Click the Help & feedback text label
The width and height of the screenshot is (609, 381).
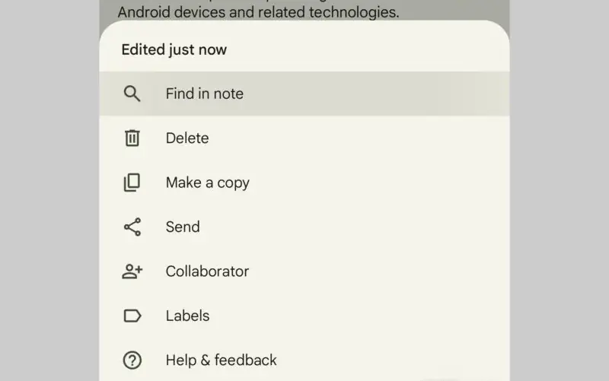pos(221,360)
